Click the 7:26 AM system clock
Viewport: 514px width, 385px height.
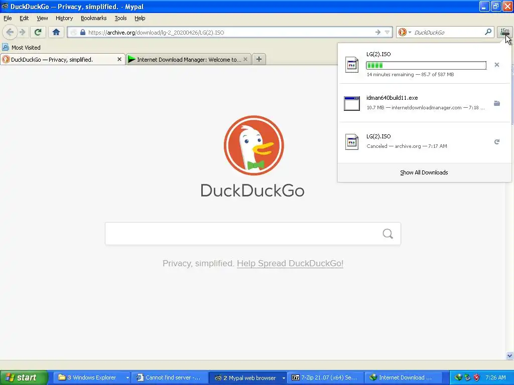tap(495, 377)
